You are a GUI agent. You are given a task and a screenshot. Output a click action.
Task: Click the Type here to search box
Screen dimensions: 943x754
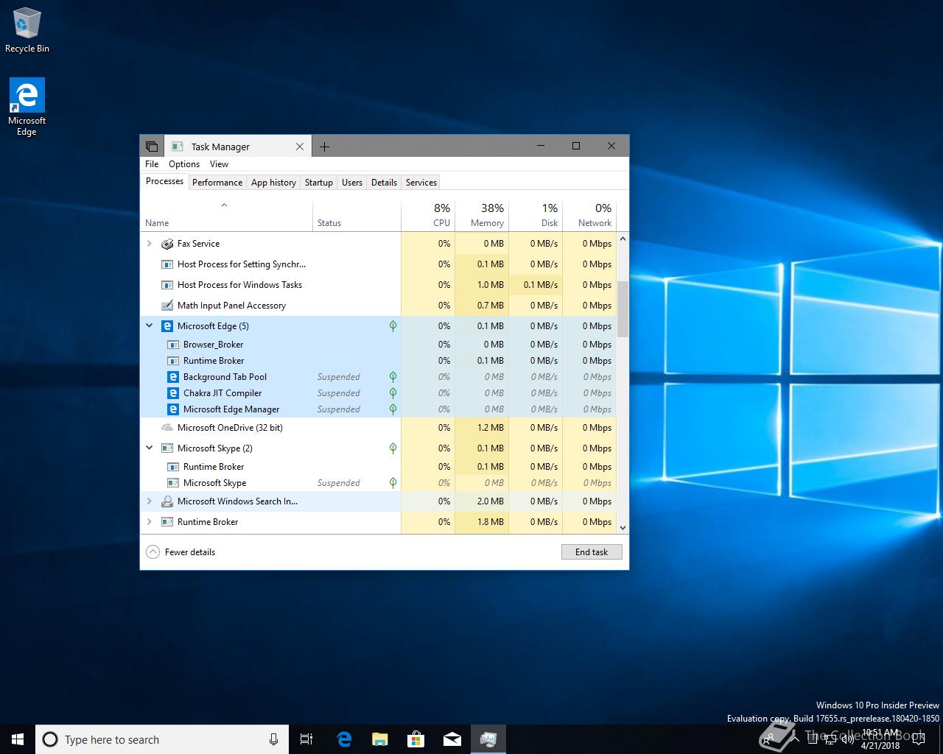[161, 739]
